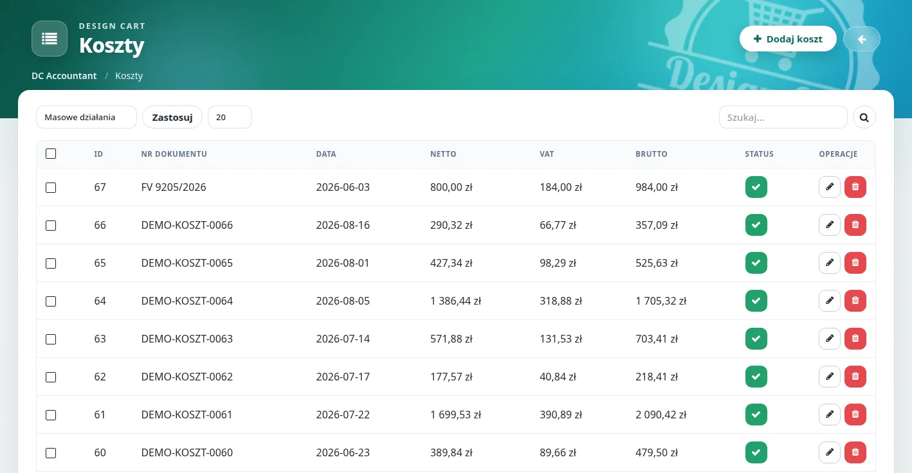Click the date 2026-08-16
Screen dimensions: 912x473
[x=343, y=225]
